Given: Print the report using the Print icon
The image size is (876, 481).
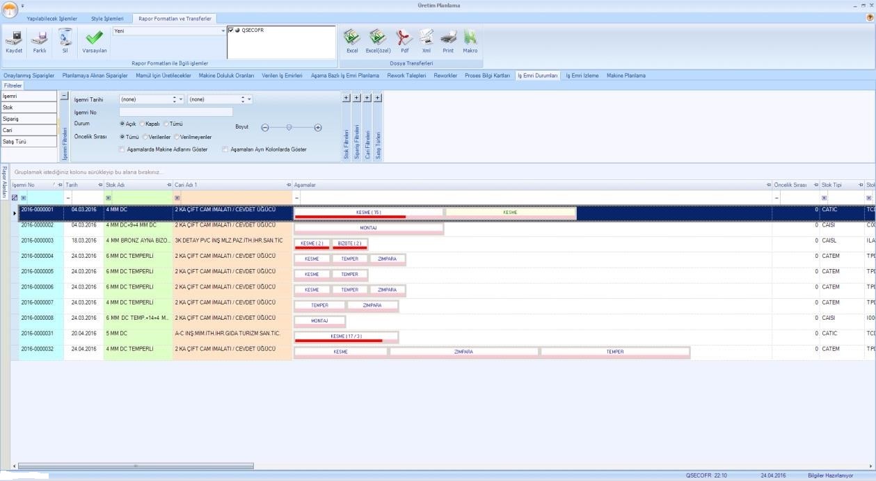Looking at the screenshot, I should point(448,38).
